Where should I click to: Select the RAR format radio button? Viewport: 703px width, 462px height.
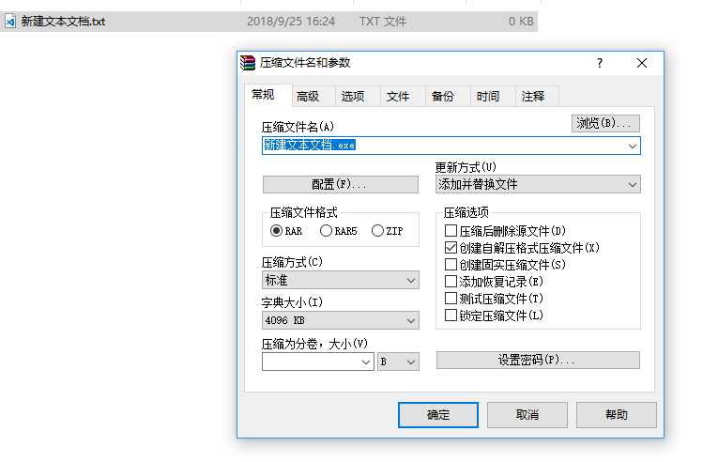(x=277, y=231)
